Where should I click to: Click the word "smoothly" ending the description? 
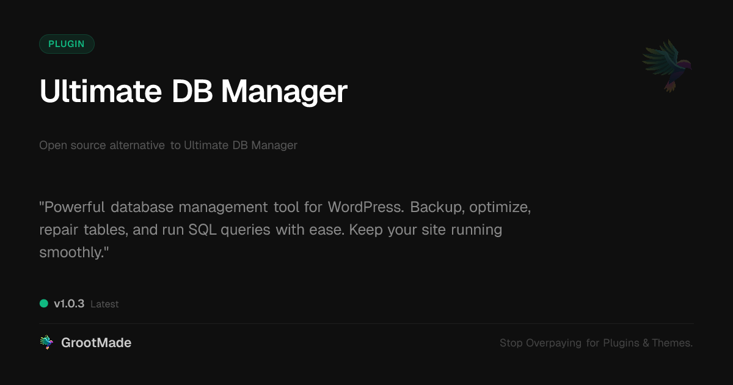(71, 252)
